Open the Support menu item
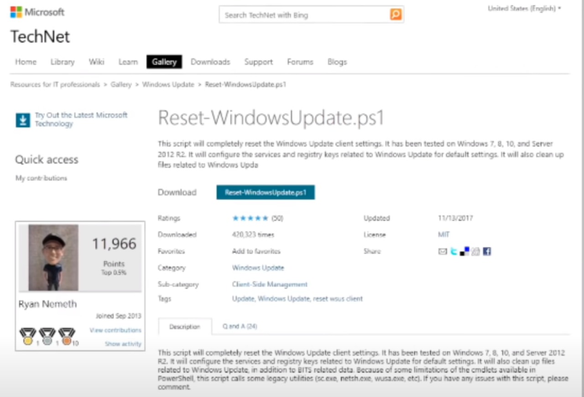 [x=258, y=62]
